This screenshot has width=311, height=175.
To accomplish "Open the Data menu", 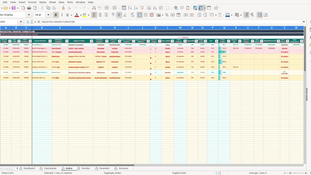I will click(x=61, y=2).
